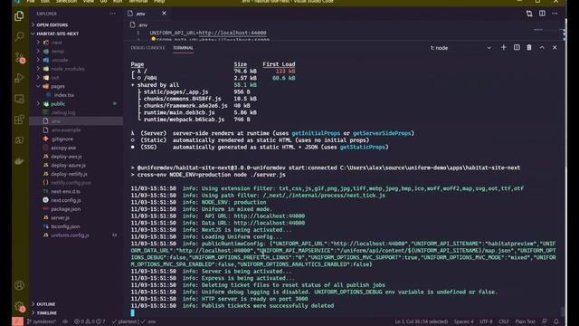Viewport: 579px width, 326px height.
Task: Open the .gitignore file
Action: pos(62,139)
